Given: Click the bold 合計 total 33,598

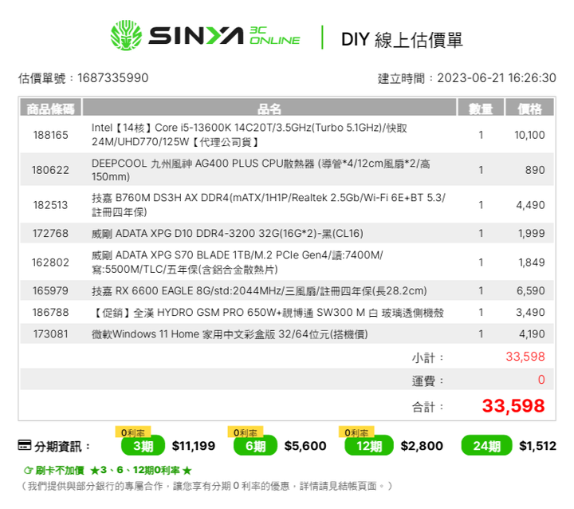Looking at the screenshot, I should click(513, 405).
